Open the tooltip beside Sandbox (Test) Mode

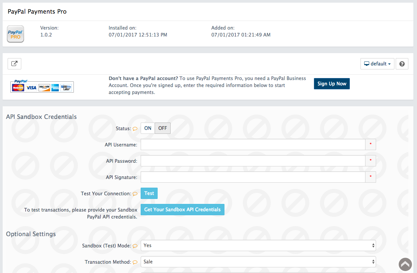[135, 245]
